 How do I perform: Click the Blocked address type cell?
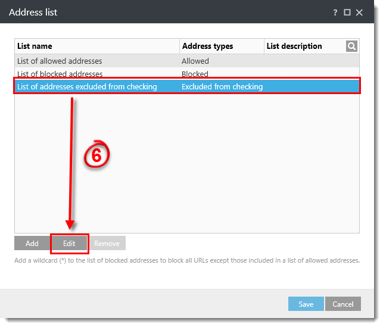point(195,74)
